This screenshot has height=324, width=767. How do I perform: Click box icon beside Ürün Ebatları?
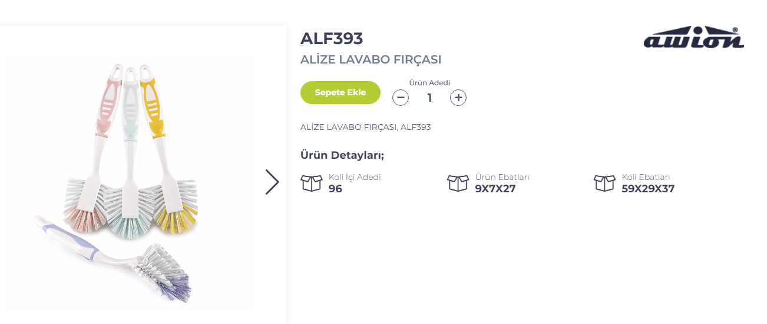[458, 183]
